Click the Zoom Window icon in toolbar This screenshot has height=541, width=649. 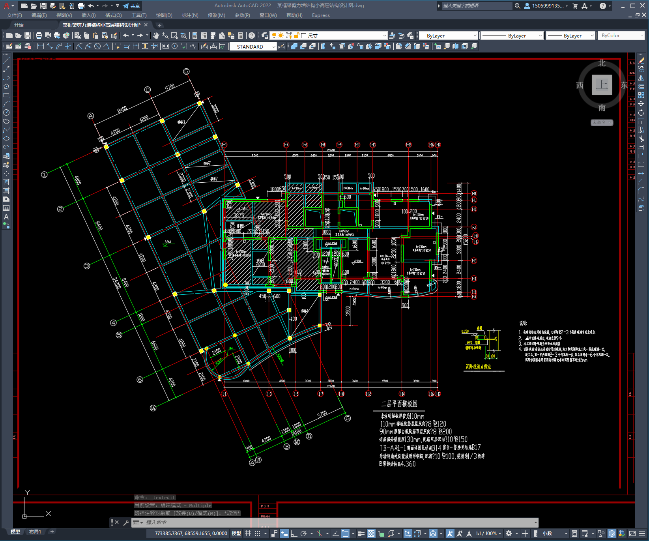[x=174, y=36]
